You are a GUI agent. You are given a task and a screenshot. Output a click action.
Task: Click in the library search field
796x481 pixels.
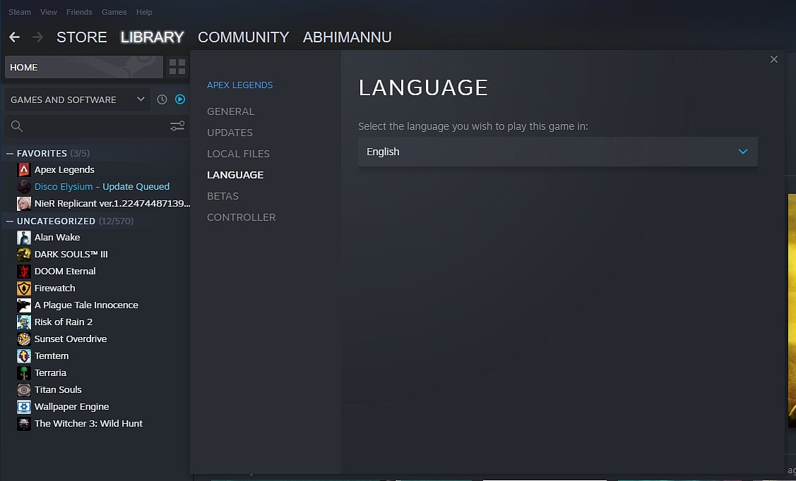point(97,126)
